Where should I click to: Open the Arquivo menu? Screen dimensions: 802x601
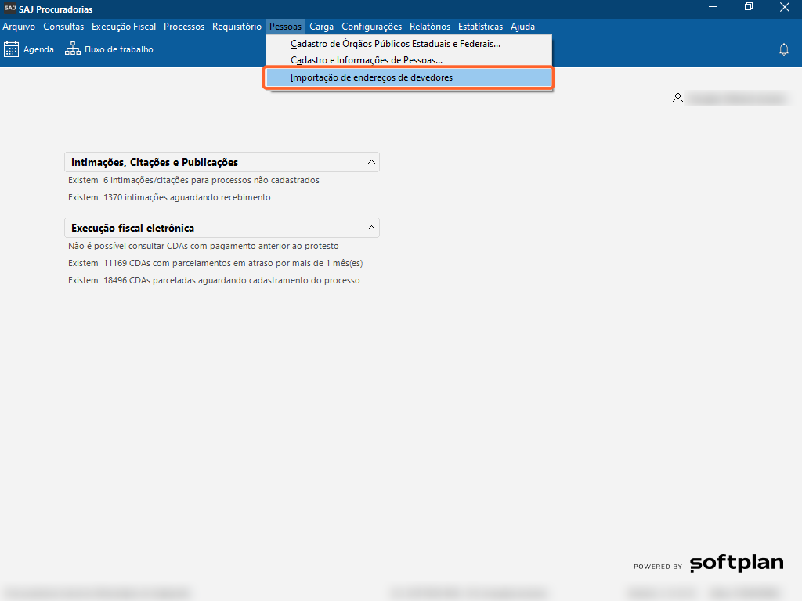19,27
